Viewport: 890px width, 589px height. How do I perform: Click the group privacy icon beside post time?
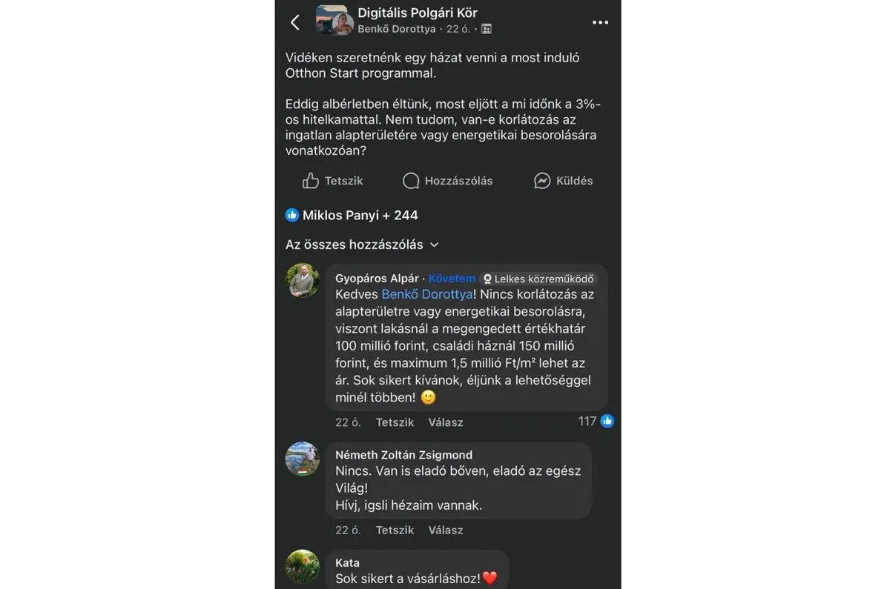487,30
